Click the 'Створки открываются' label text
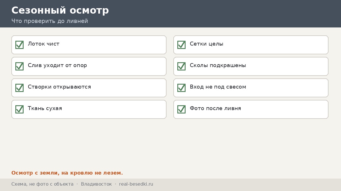Image resolution: width=341 pixels, height=191 pixels. pos(59,87)
